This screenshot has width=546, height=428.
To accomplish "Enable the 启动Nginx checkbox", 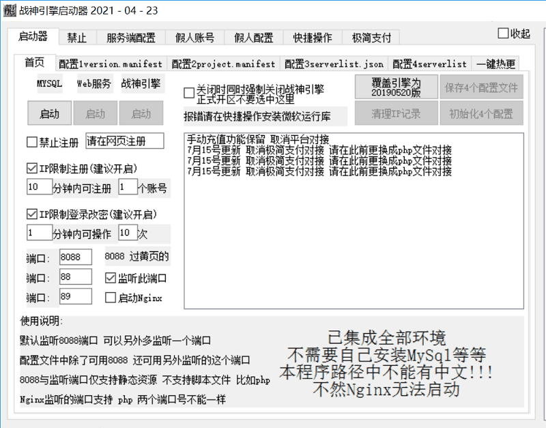I will coord(111,296).
